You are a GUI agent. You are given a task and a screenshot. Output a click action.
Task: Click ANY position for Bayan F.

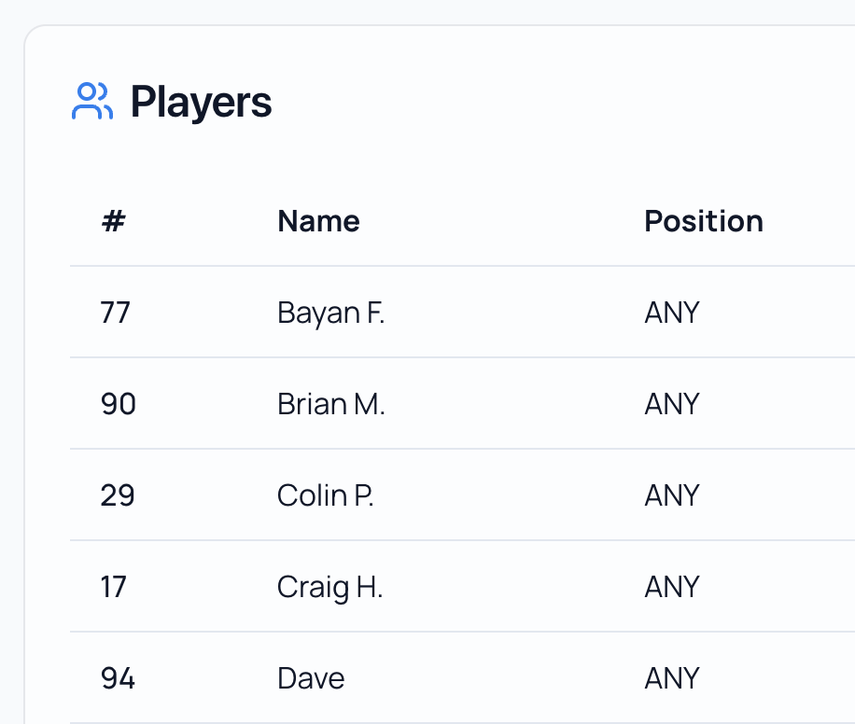point(671,313)
